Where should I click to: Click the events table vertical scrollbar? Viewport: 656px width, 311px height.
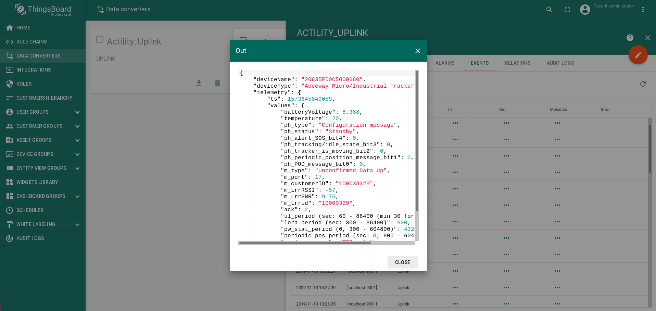click(649, 149)
